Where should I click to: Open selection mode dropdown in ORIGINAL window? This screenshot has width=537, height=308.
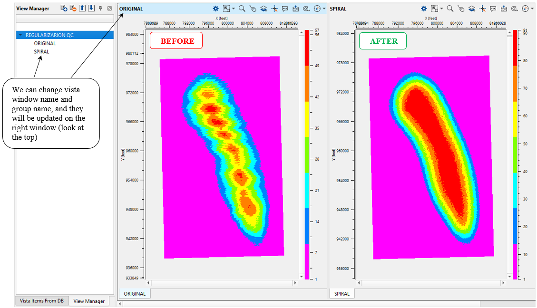tap(233, 9)
